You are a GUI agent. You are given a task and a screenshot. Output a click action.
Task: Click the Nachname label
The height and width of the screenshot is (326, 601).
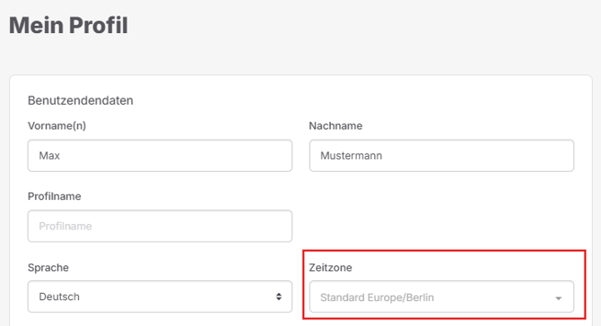335,125
